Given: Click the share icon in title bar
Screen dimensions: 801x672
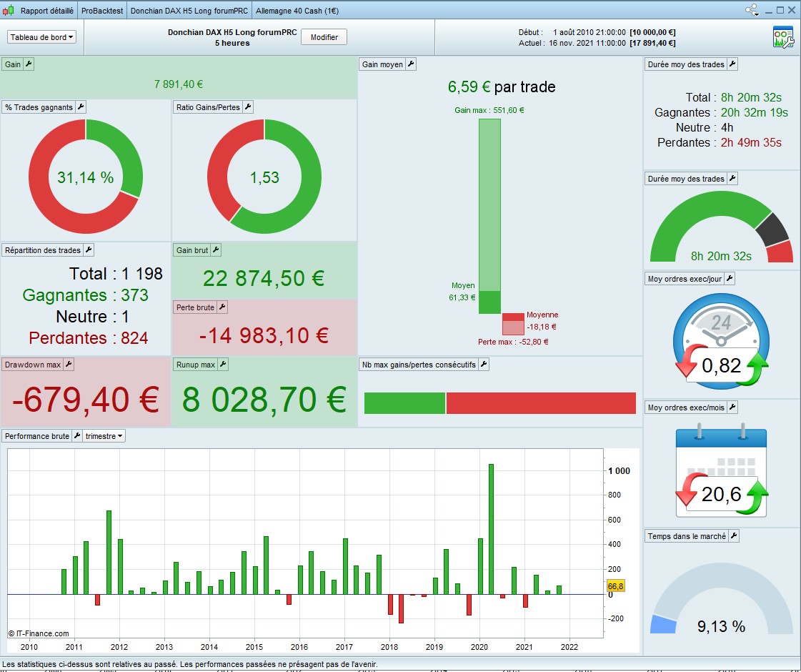Looking at the screenshot, I should click(752, 10).
